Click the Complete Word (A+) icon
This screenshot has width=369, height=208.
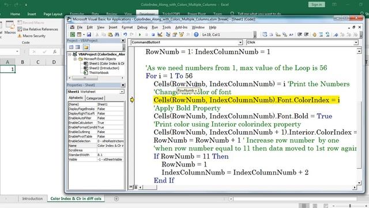pos(291,35)
